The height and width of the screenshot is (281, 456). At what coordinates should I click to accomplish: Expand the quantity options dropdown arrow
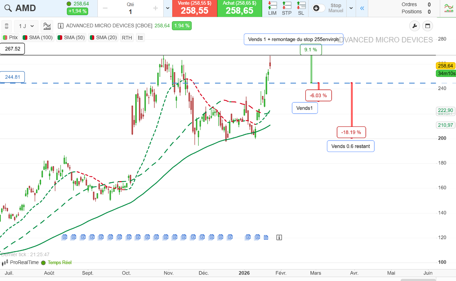click(x=168, y=8)
